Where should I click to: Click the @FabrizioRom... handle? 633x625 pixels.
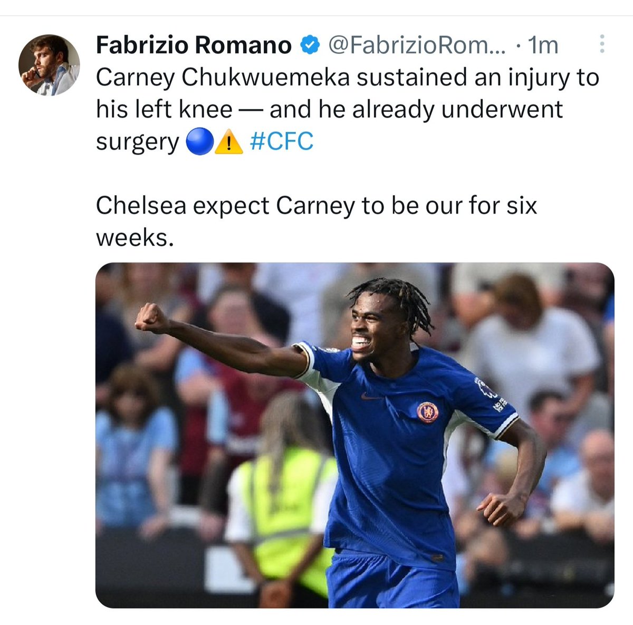point(417,45)
